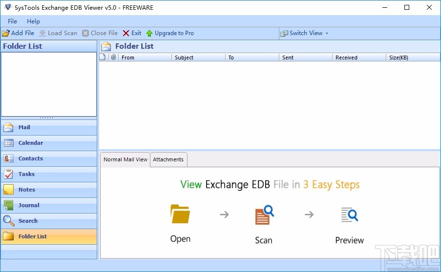Expand the Switch View dropdown arrow
Screen dimensions: 441x272
(327, 33)
